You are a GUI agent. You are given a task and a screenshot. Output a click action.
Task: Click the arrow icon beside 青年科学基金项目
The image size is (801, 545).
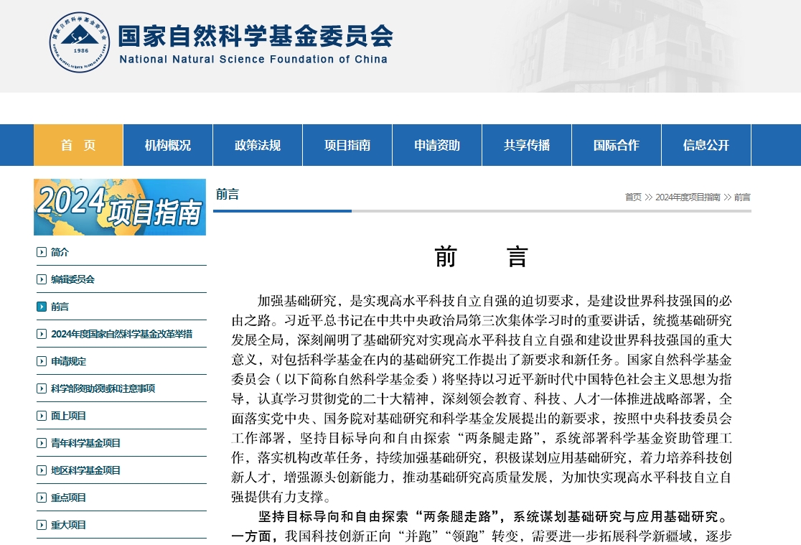click(42, 443)
